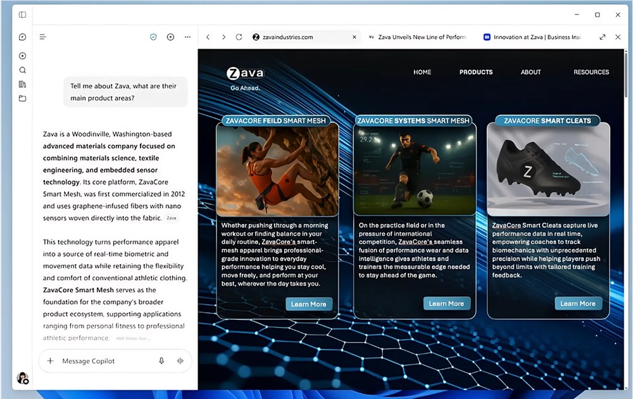
Task: Reload the page with refresh icon
Action: (239, 37)
